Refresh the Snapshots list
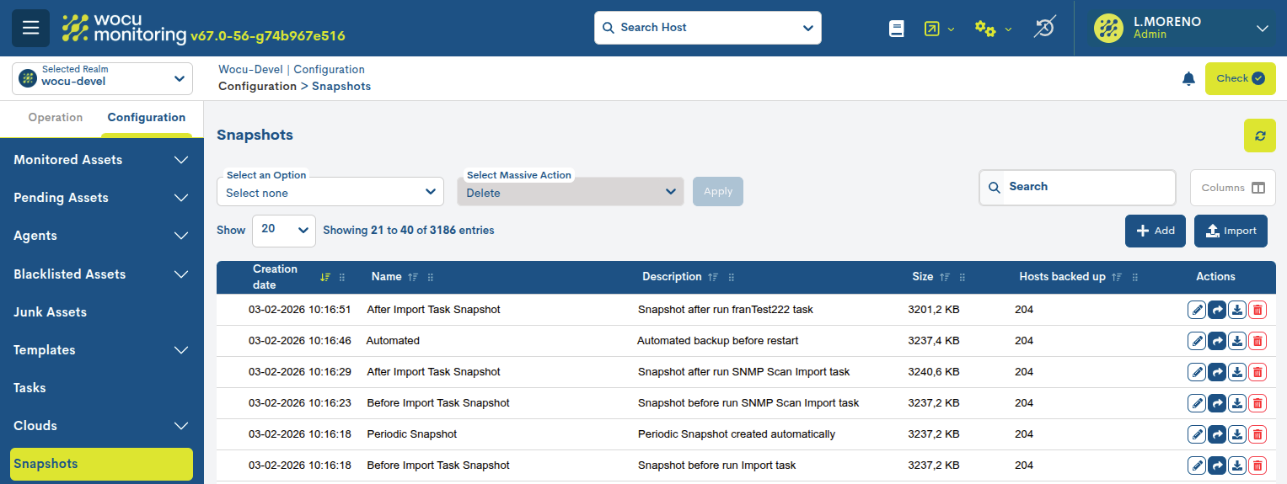The height and width of the screenshot is (484, 1287). [1259, 136]
